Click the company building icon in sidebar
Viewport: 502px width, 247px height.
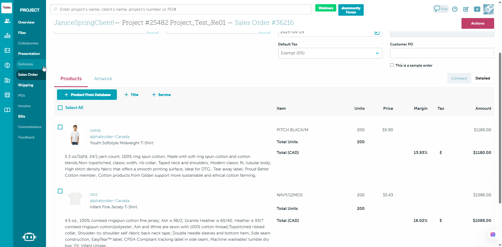tap(7, 81)
